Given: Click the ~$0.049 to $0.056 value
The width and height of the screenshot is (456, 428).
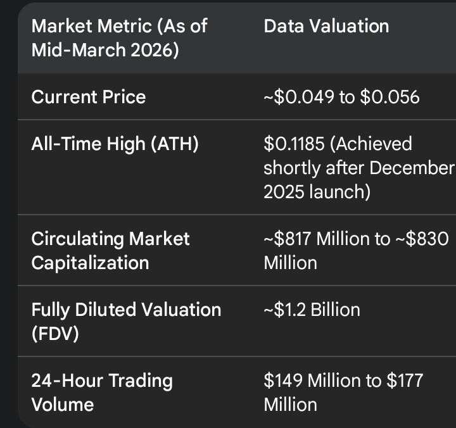Looking at the screenshot, I should pyautogui.click(x=341, y=97).
